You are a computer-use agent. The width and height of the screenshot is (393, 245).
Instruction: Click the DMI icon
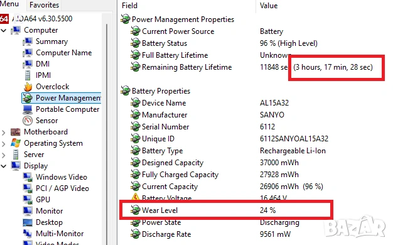pyautogui.click(x=28, y=64)
